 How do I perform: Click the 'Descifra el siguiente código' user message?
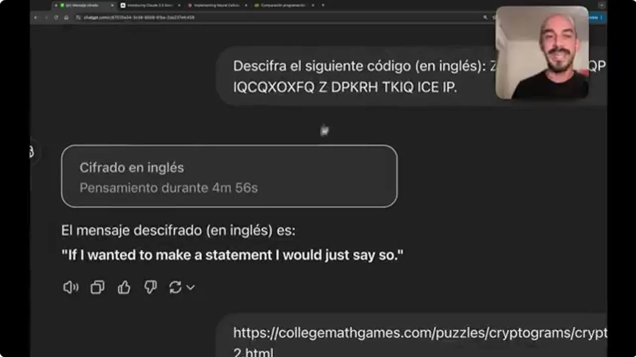[x=411, y=76]
